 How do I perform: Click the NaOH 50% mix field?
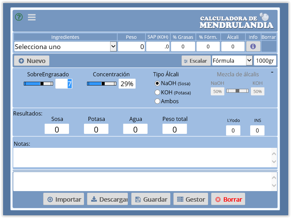(218, 91)
